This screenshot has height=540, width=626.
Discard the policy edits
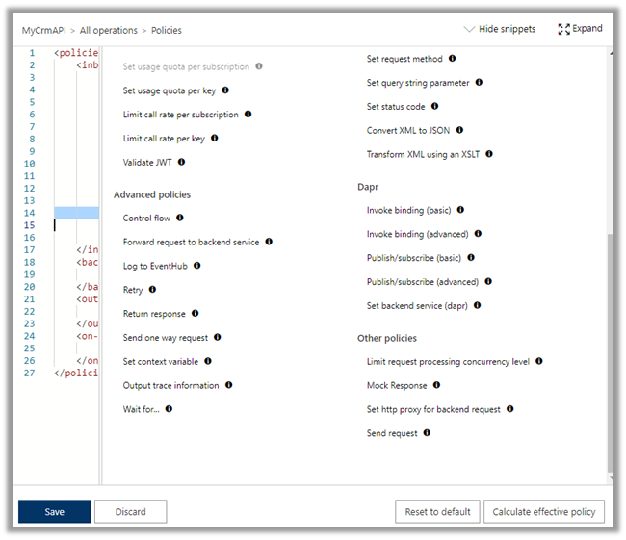pyautogui.click(x=131, y=512)
